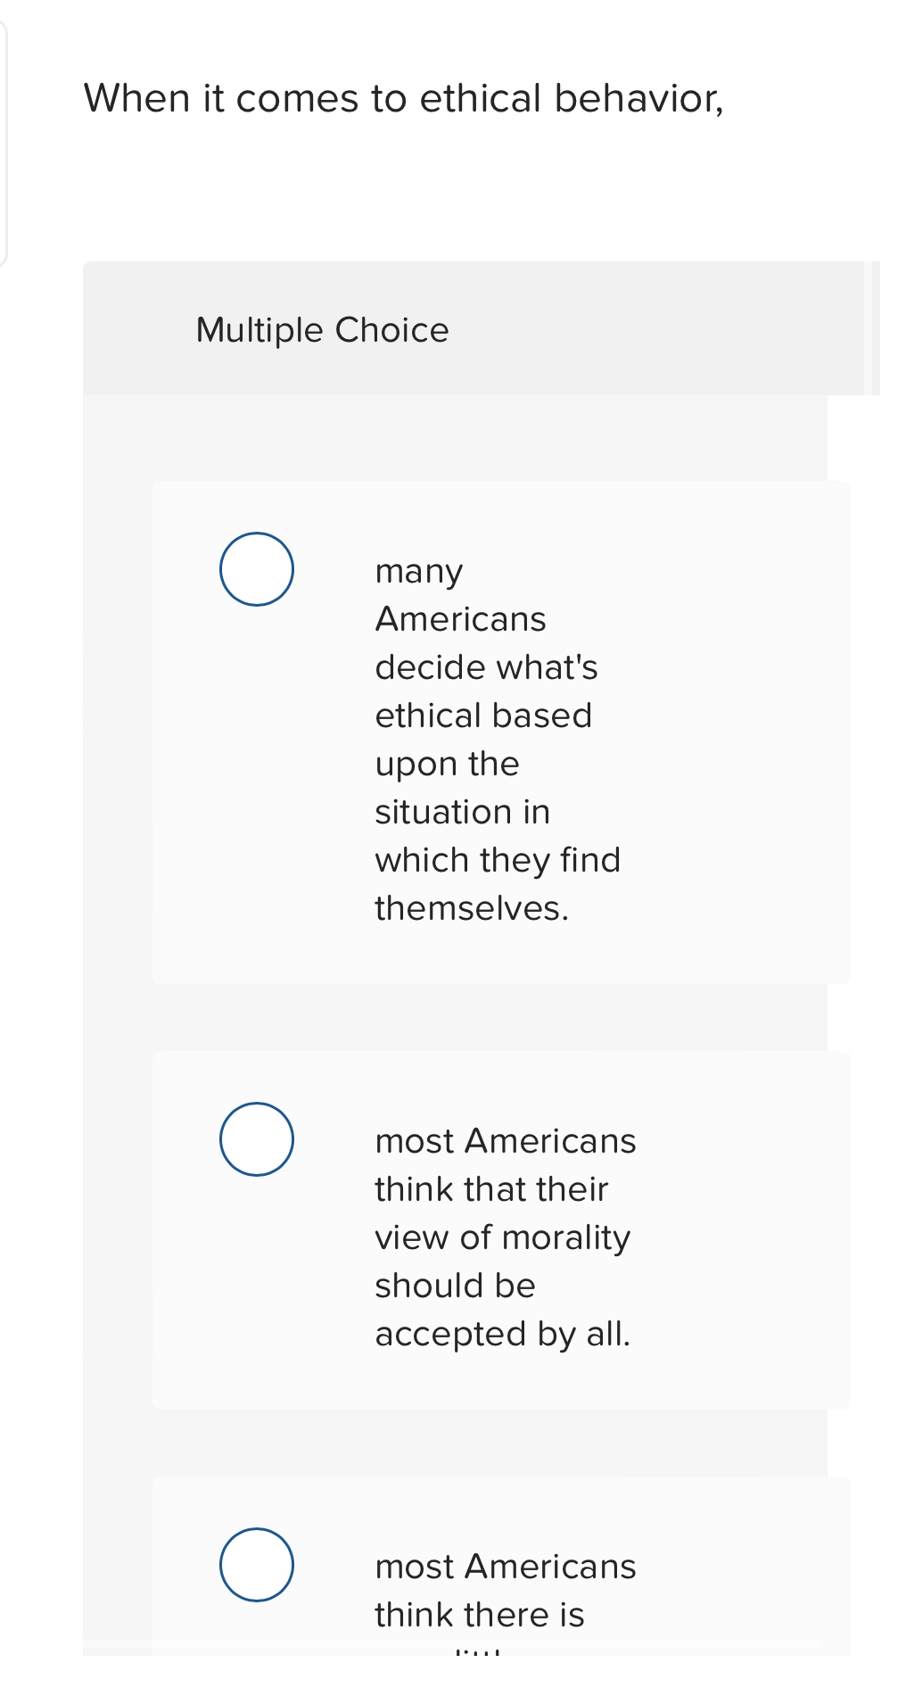
Task: Click the phrase 'accepted by all.'
Action: [503, 1333]
